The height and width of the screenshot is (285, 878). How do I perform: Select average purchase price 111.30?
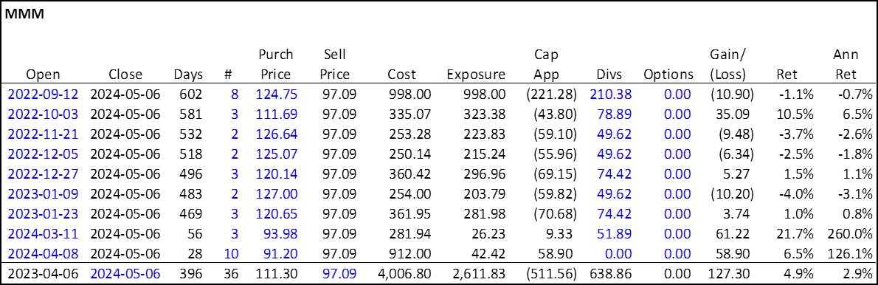coord(277,275)
